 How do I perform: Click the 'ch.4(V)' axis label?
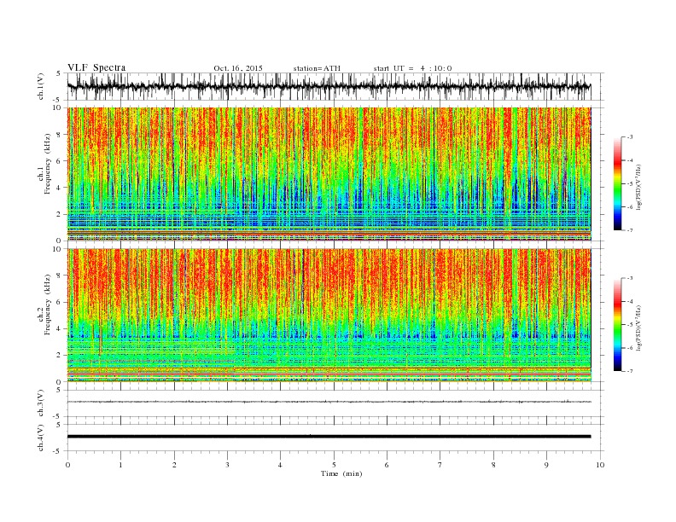[41, 438]
